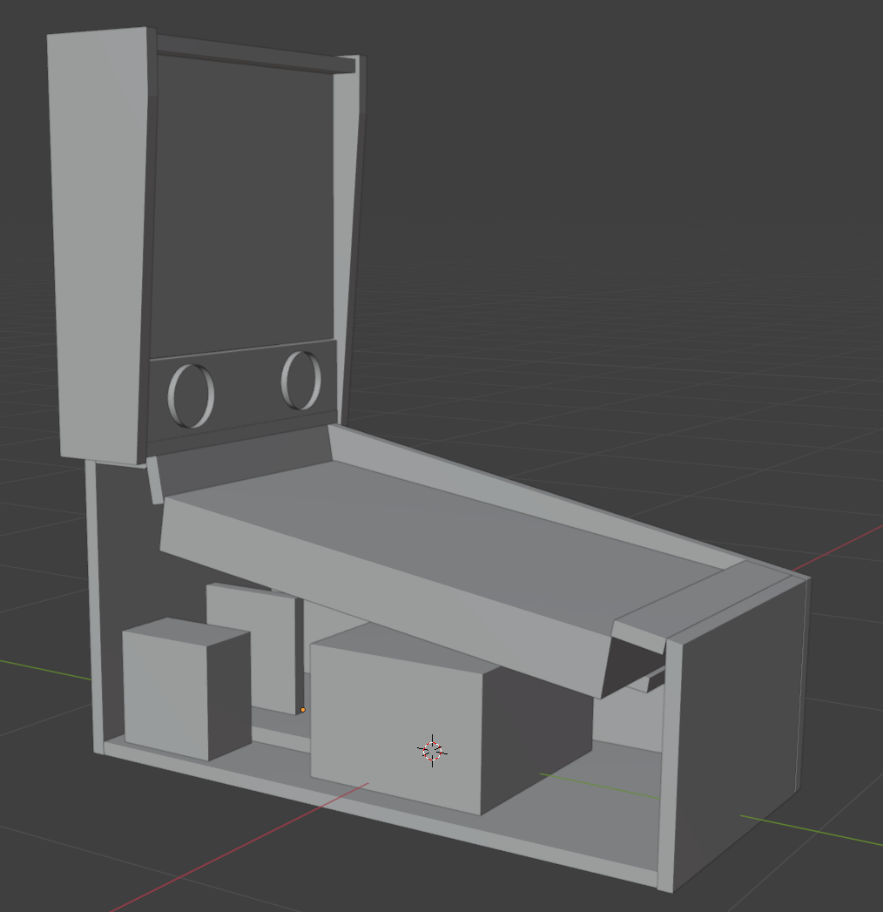Screen dimensions: 883x912
Task: Select the right circular ring on backbox
Action: (x=301, y=380)
